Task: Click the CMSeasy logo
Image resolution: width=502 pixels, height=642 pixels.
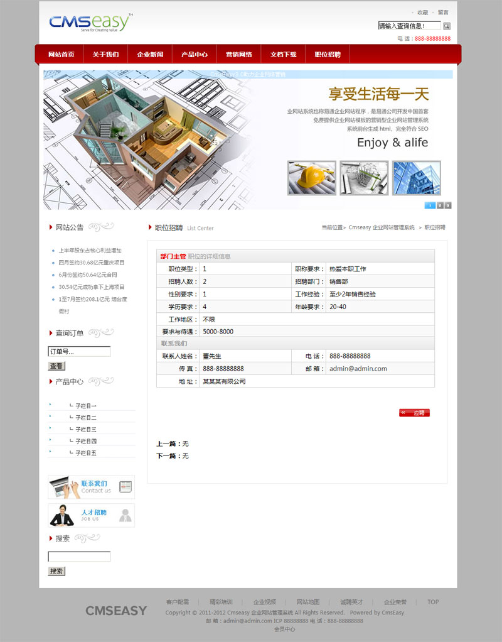Action: point(90,23)
